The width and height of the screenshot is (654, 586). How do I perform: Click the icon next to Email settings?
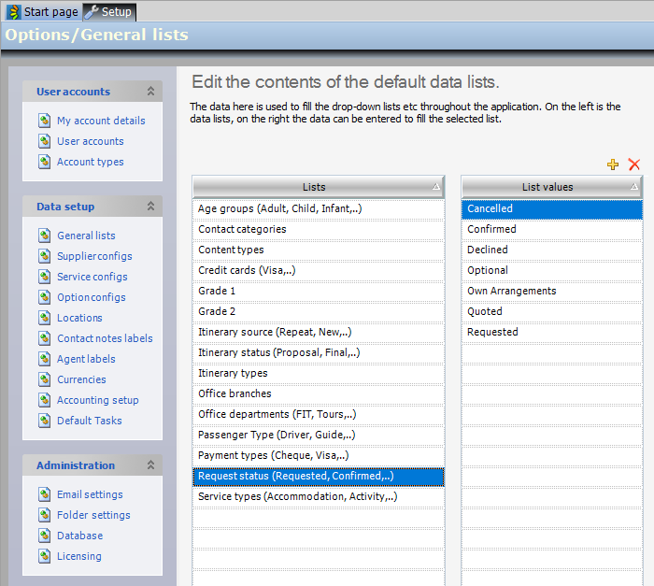coord(44,494)
